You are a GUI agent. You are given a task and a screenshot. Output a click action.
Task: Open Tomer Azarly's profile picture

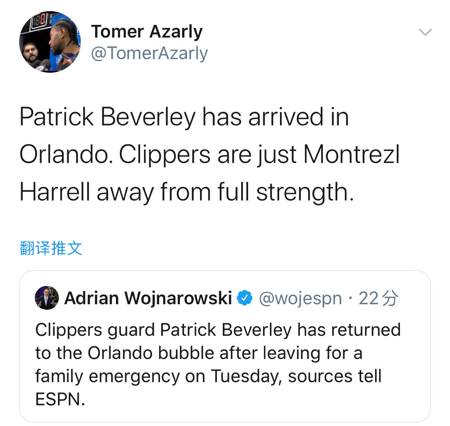coord(50,42)
